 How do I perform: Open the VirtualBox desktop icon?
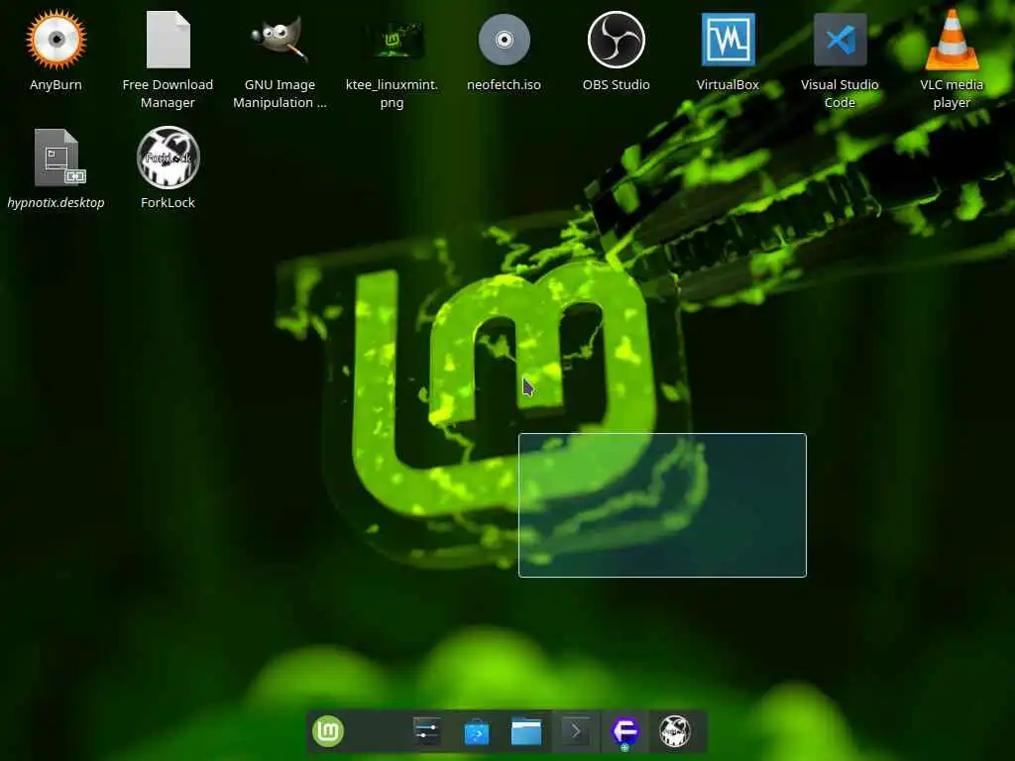click(x=729, y=40)
